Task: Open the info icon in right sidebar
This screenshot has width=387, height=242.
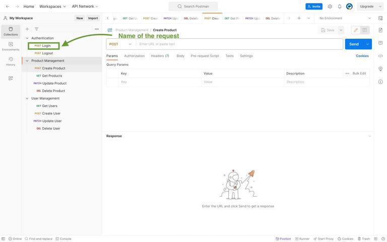Action: coord(380,82)
